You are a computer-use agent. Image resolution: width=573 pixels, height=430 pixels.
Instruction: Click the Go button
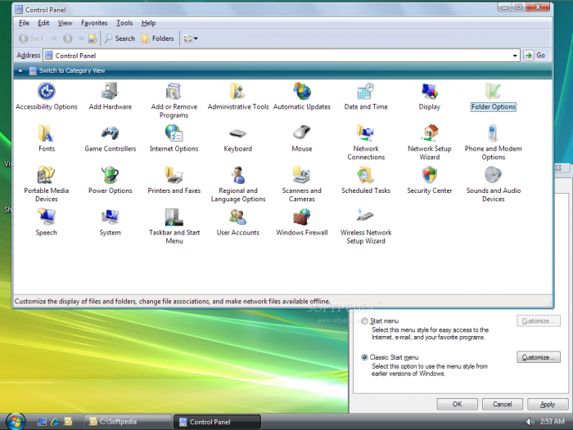[535, 56]
